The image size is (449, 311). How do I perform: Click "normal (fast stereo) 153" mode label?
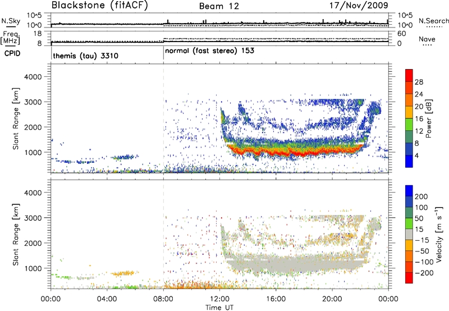click(x=209, y=51)
